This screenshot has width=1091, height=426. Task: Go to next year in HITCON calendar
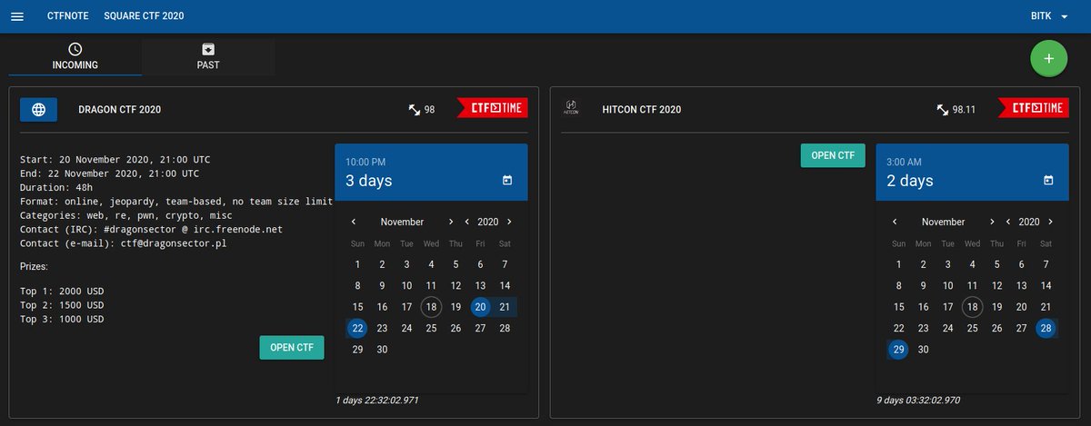(1050, 222)
